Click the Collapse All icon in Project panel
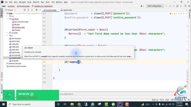 (32, 10)
